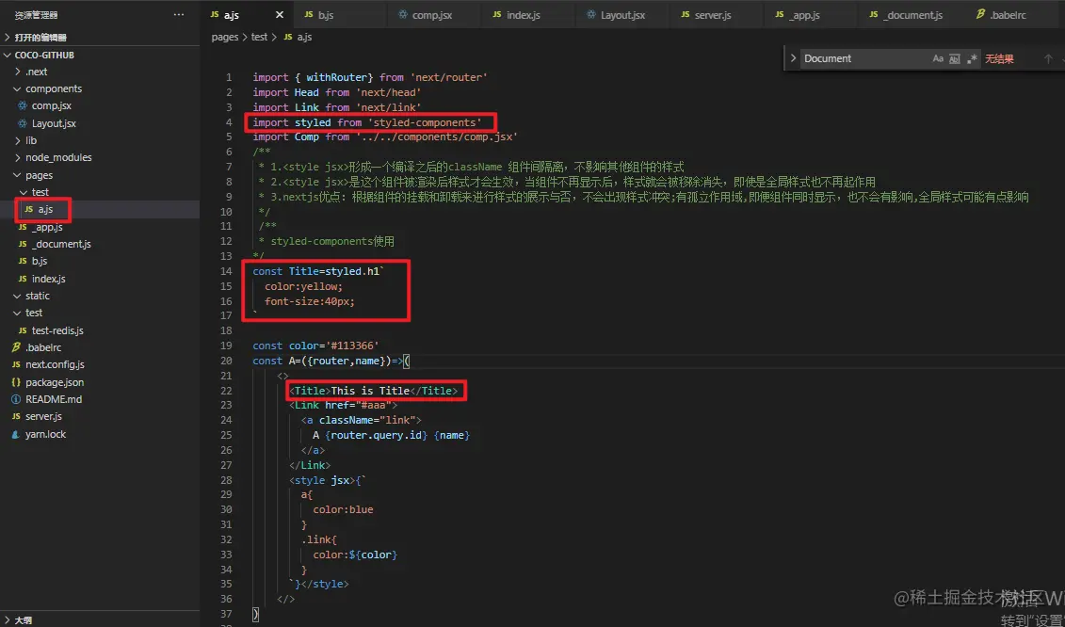This screenshot has width=1065, height=627.
Task: Click line number 20 in the gutter
Action: click(x=226, y=361)
